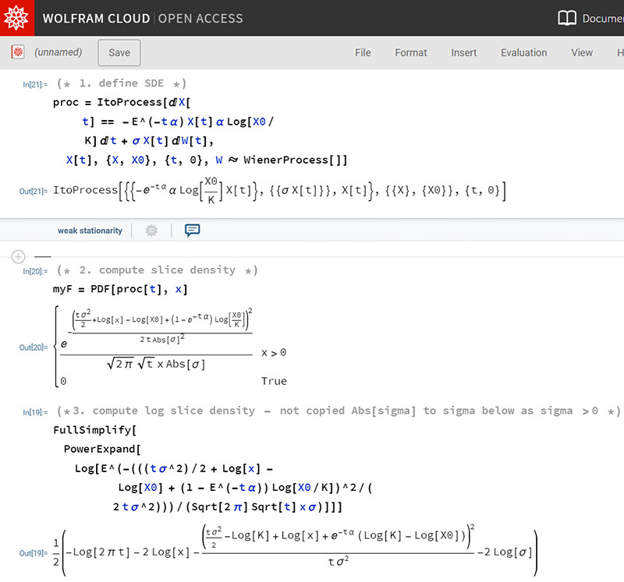Open the Evaluation menu
The image size is (624, 582).
[x=523, y=53]
